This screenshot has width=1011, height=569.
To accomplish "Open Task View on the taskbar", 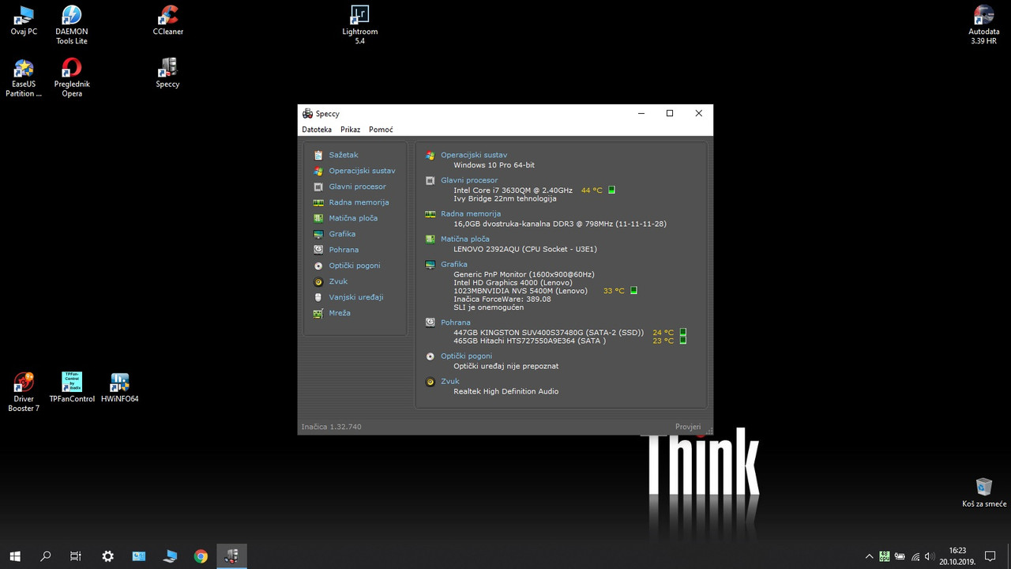I will [76, 556].
